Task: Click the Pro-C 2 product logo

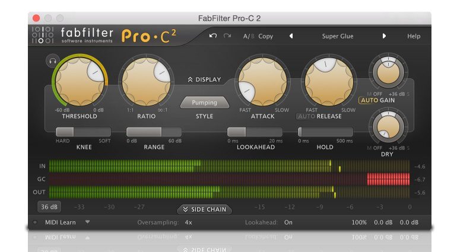Action: pos(149,36)
